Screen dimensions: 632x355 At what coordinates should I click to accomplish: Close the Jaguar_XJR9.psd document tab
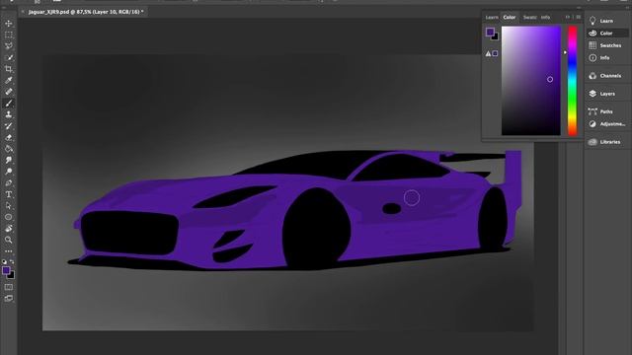pyautogui.click(x=23, y=12)
